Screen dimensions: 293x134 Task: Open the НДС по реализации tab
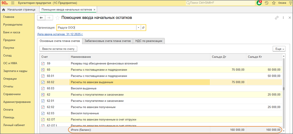tap(149, 41)
